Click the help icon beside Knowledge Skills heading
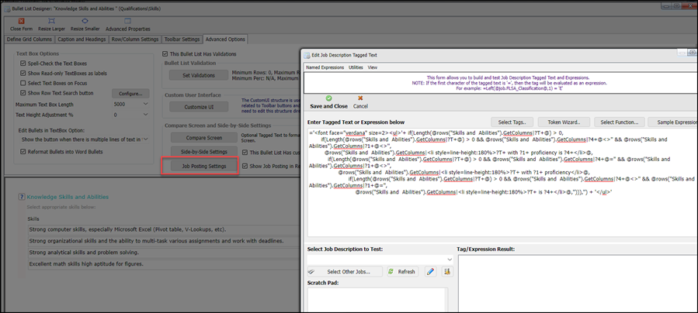This screenshot has width=698, height=313. (20, 197)
